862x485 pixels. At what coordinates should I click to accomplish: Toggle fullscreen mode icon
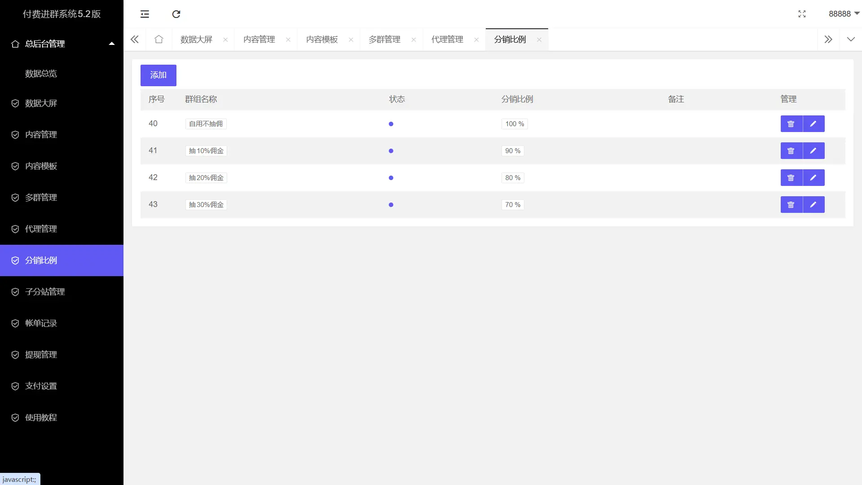tap(802, 14)
